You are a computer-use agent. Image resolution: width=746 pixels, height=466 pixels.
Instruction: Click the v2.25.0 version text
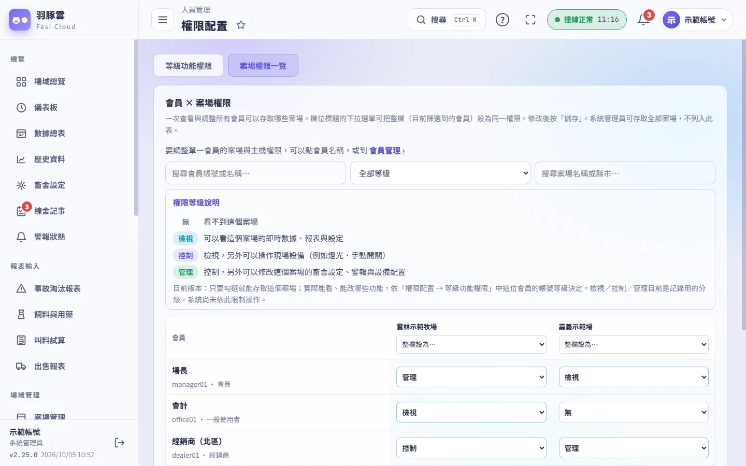[x=23, y=455]
